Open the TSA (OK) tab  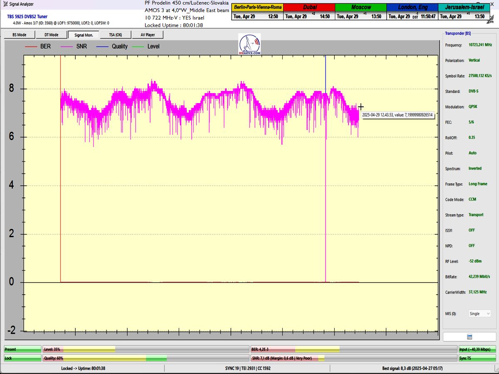[116, 35]
